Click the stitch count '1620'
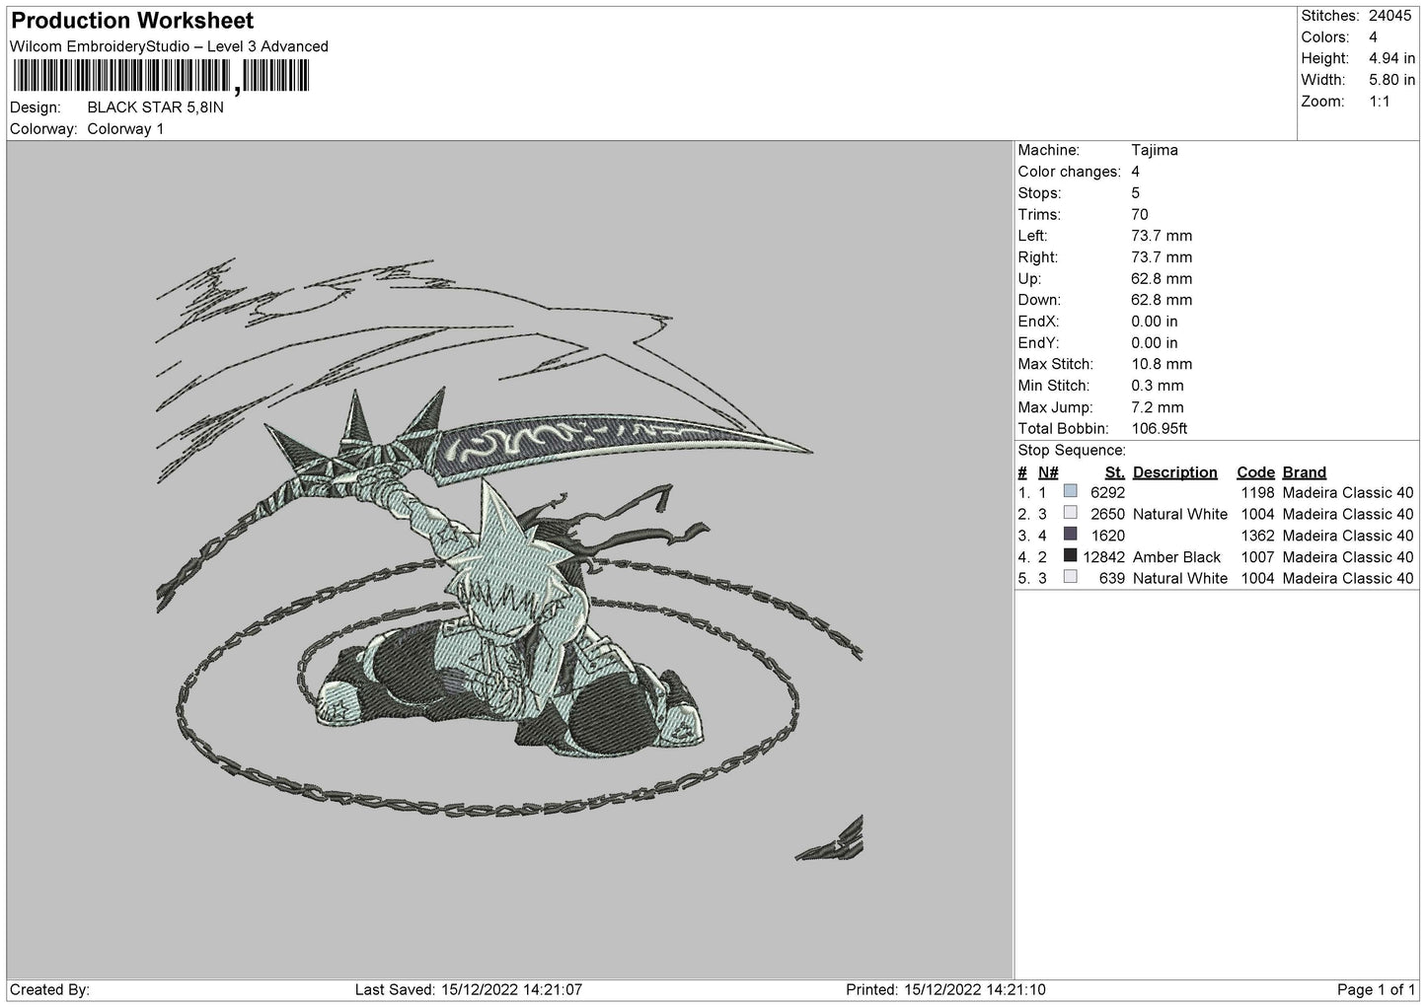Image resolution: width=1426 pixels, height=1007 pixels. coord(1108,537)
